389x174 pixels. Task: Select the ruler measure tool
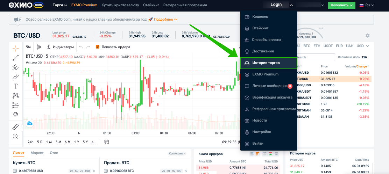pos(16,127)
